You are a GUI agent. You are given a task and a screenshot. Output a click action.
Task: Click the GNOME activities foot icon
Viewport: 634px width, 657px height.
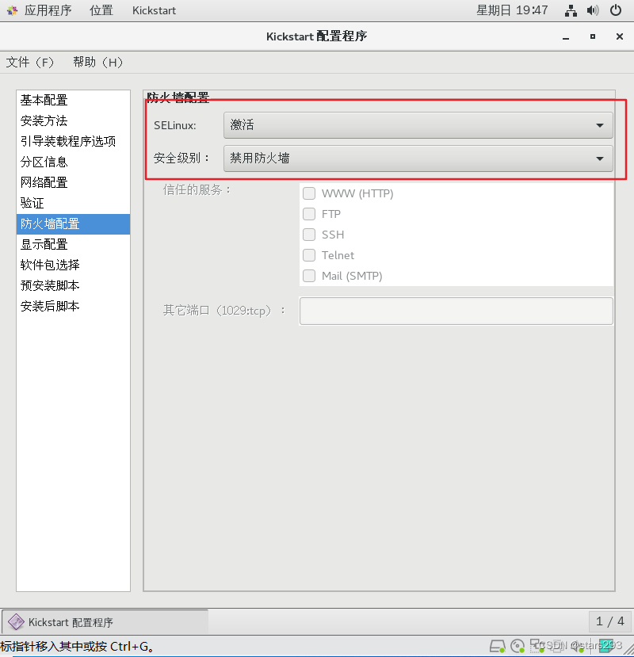coord(12,10)
